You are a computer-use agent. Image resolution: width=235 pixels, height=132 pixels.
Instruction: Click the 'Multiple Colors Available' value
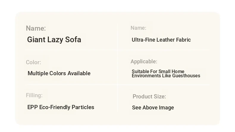pos(59,73)
